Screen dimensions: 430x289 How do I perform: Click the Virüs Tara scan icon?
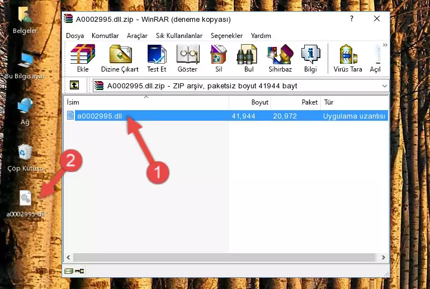[348, 58]
